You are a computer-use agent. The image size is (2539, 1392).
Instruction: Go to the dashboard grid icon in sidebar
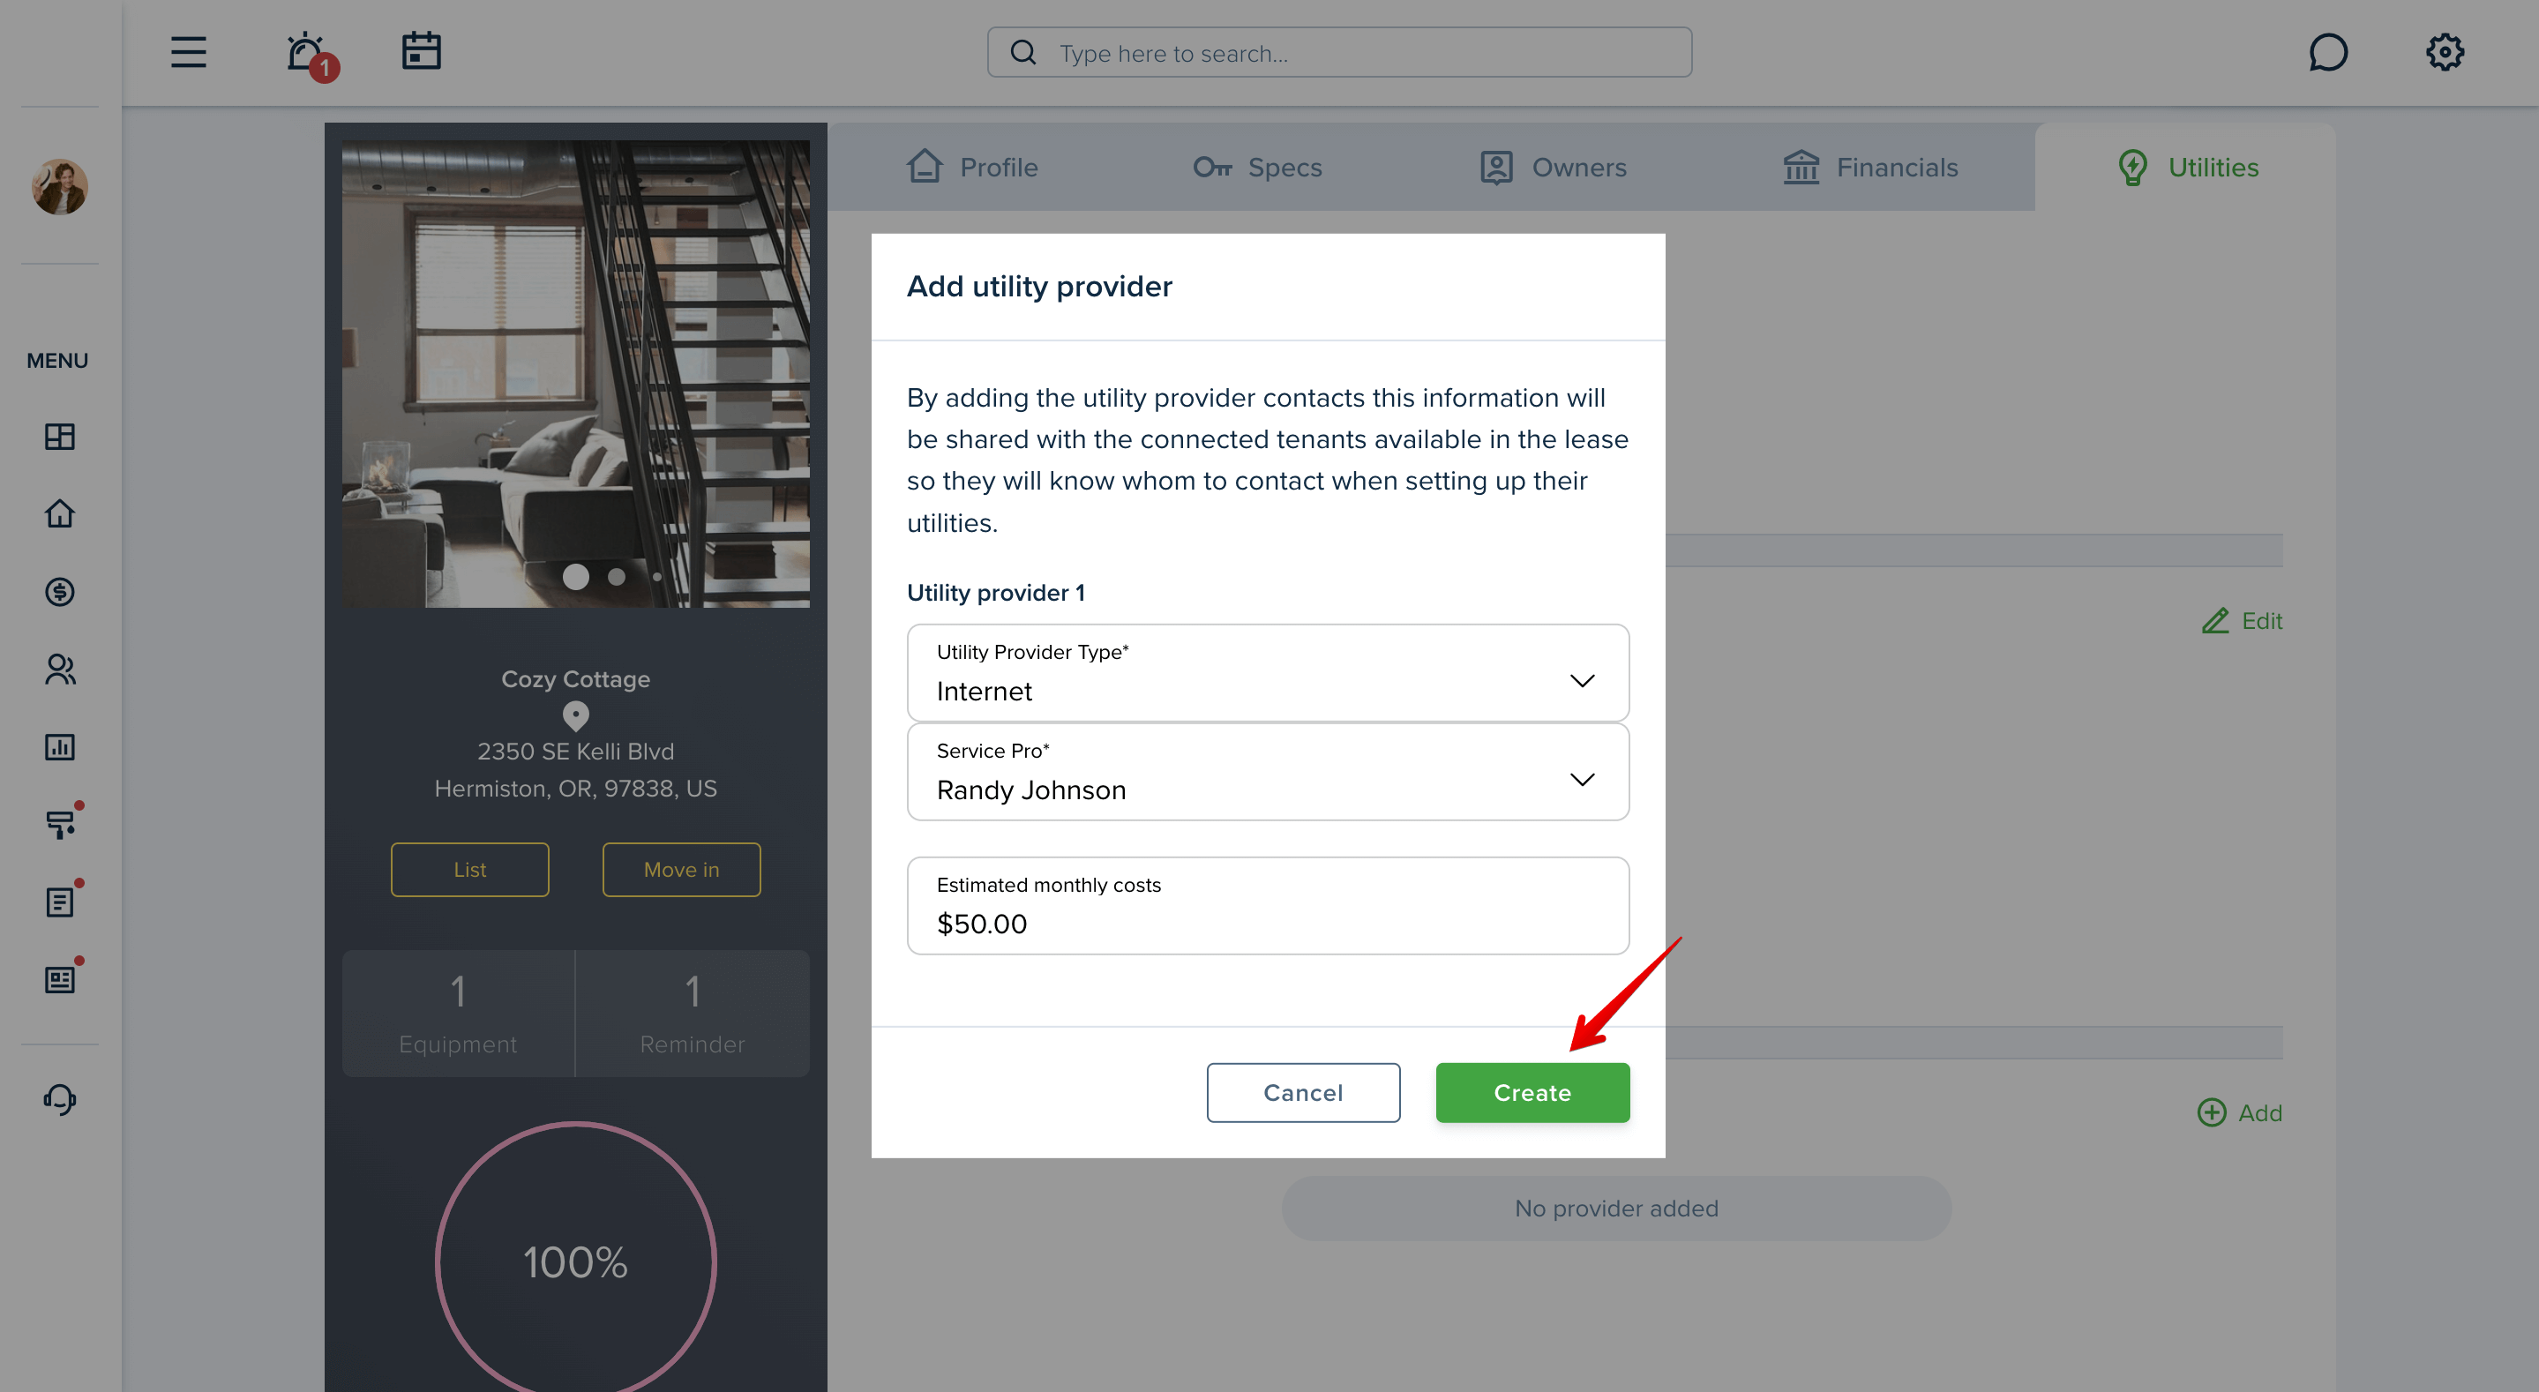(x=60, y=437)
